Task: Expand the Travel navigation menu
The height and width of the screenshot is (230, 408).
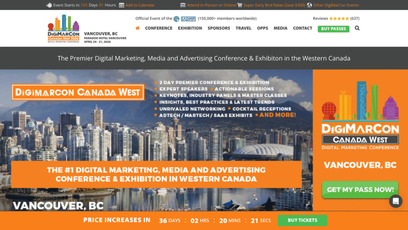Action: 243,28
